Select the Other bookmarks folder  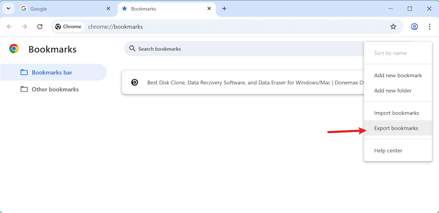click(54, 89)
